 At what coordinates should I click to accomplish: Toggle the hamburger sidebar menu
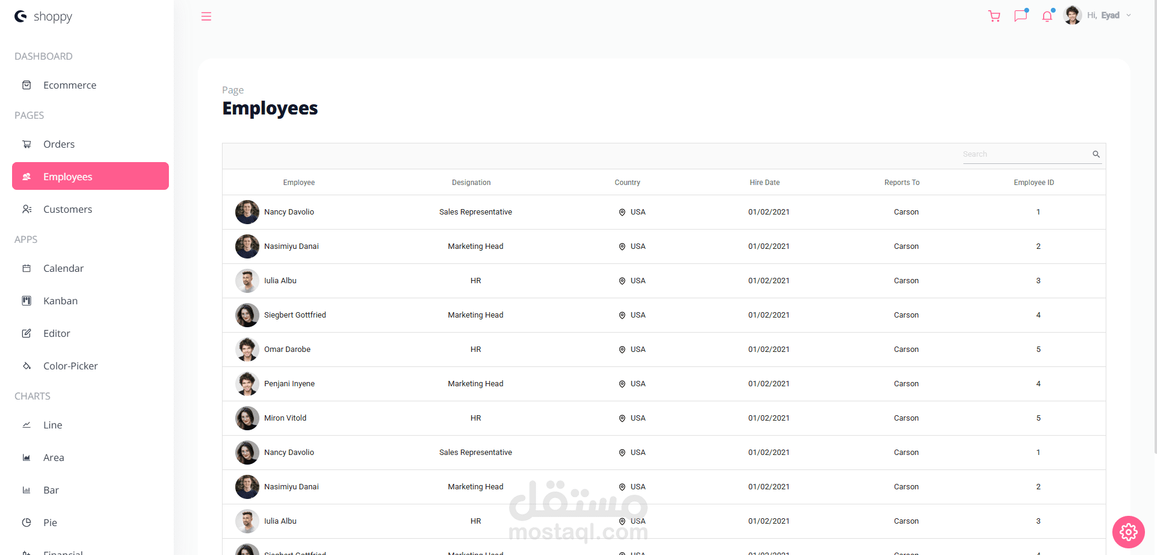click(206, 16)
